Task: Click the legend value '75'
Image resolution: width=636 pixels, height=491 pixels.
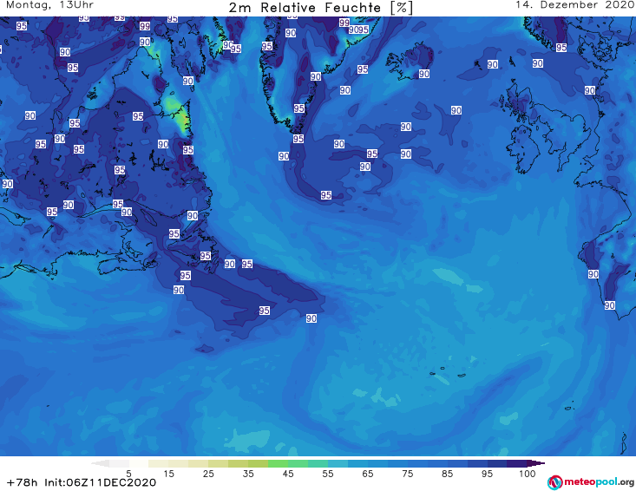Action: point(407,474)
